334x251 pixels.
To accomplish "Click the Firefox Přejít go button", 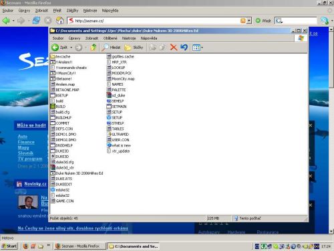I will (x=263, y=21).
